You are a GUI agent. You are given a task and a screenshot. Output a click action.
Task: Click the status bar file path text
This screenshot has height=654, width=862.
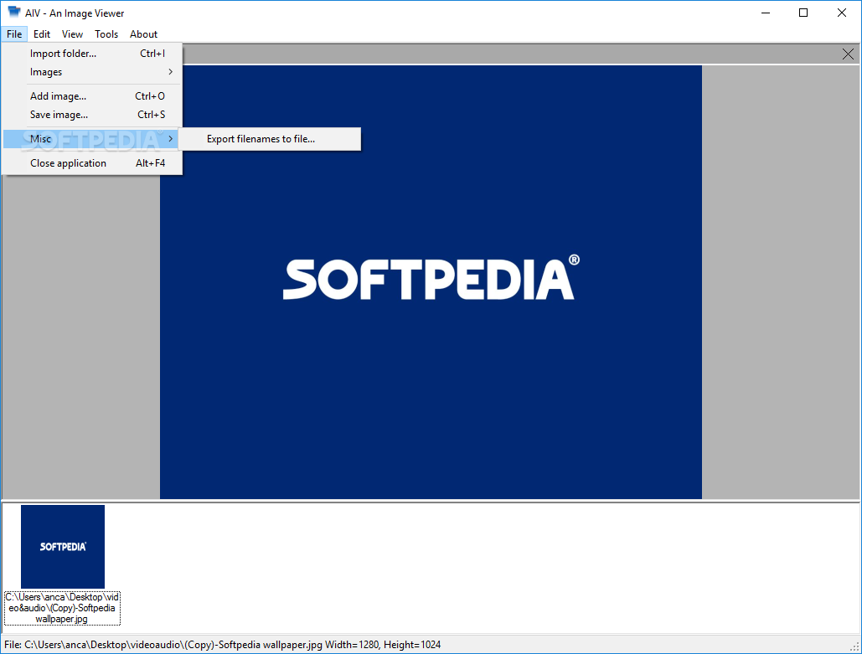coord(223,645)
